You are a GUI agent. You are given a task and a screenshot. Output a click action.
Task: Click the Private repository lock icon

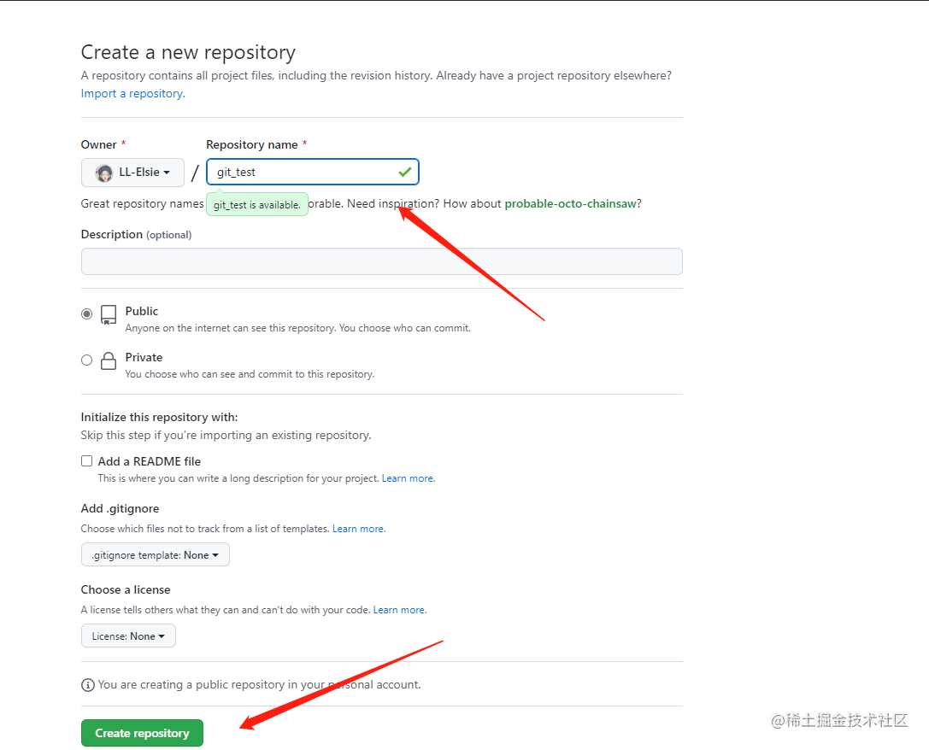[109, 360]
